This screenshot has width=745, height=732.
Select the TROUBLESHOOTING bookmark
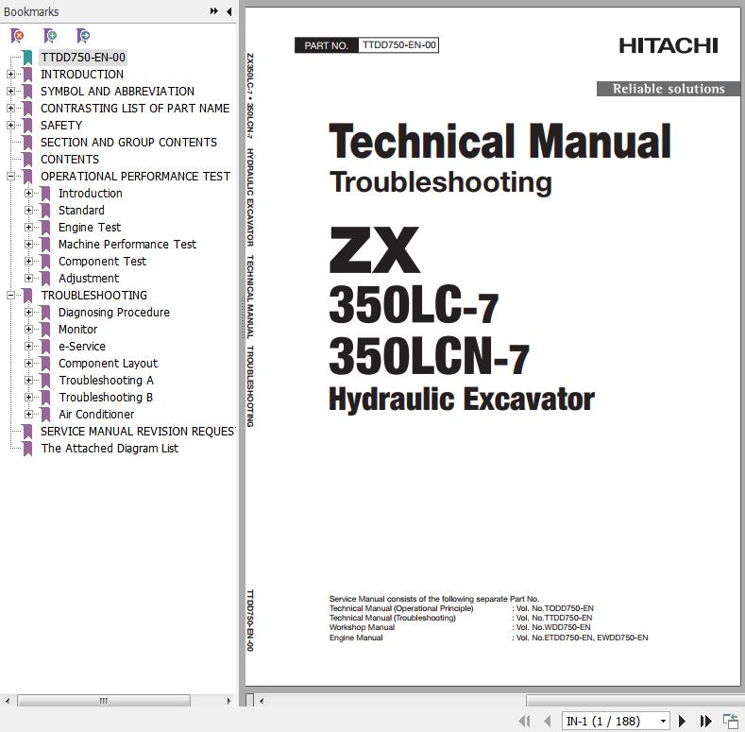[94, 296]
